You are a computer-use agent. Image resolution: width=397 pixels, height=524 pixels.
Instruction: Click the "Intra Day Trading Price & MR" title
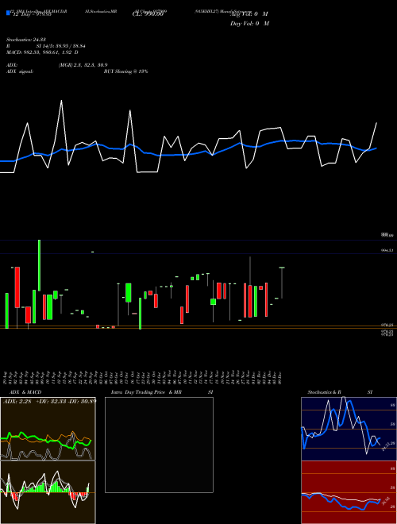point(146,392)
